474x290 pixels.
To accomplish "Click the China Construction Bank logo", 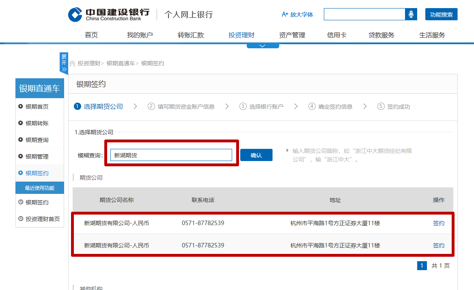I will click(x=109, y=15).
